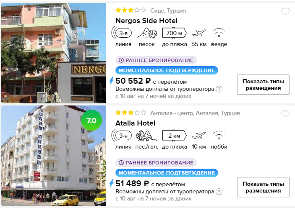Add Nergos Side Hotel to favorites heart
Viewport: 295px width, 208px height.
[285, 11]
